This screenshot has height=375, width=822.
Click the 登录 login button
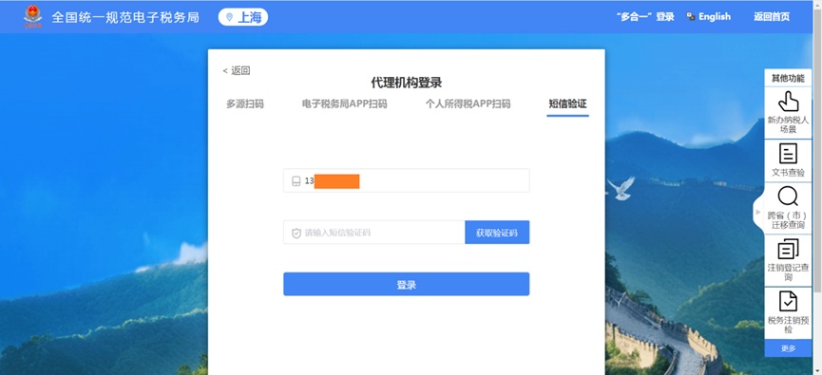tap(407, 285)
